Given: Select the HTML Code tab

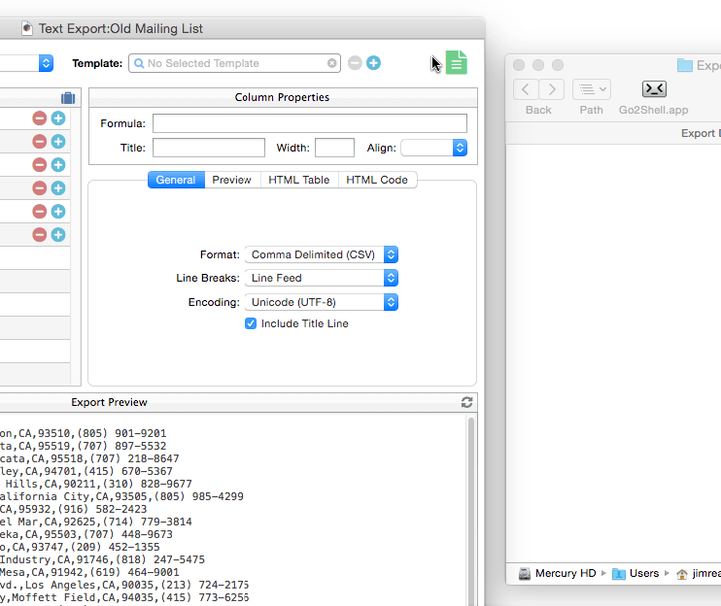Looking at the screenshot, I should pos(377,180).
